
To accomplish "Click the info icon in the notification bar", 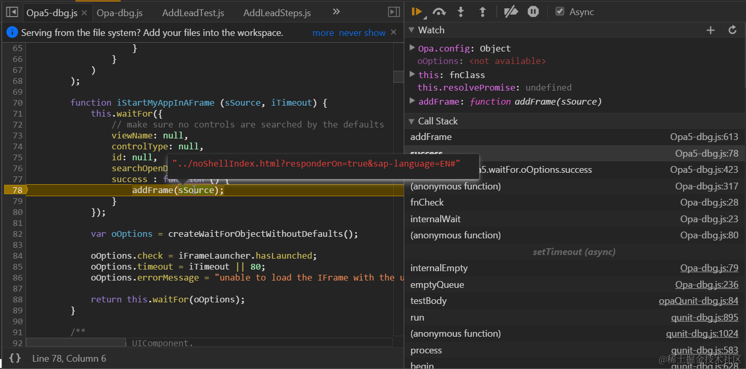I will (x=12, y=33).
